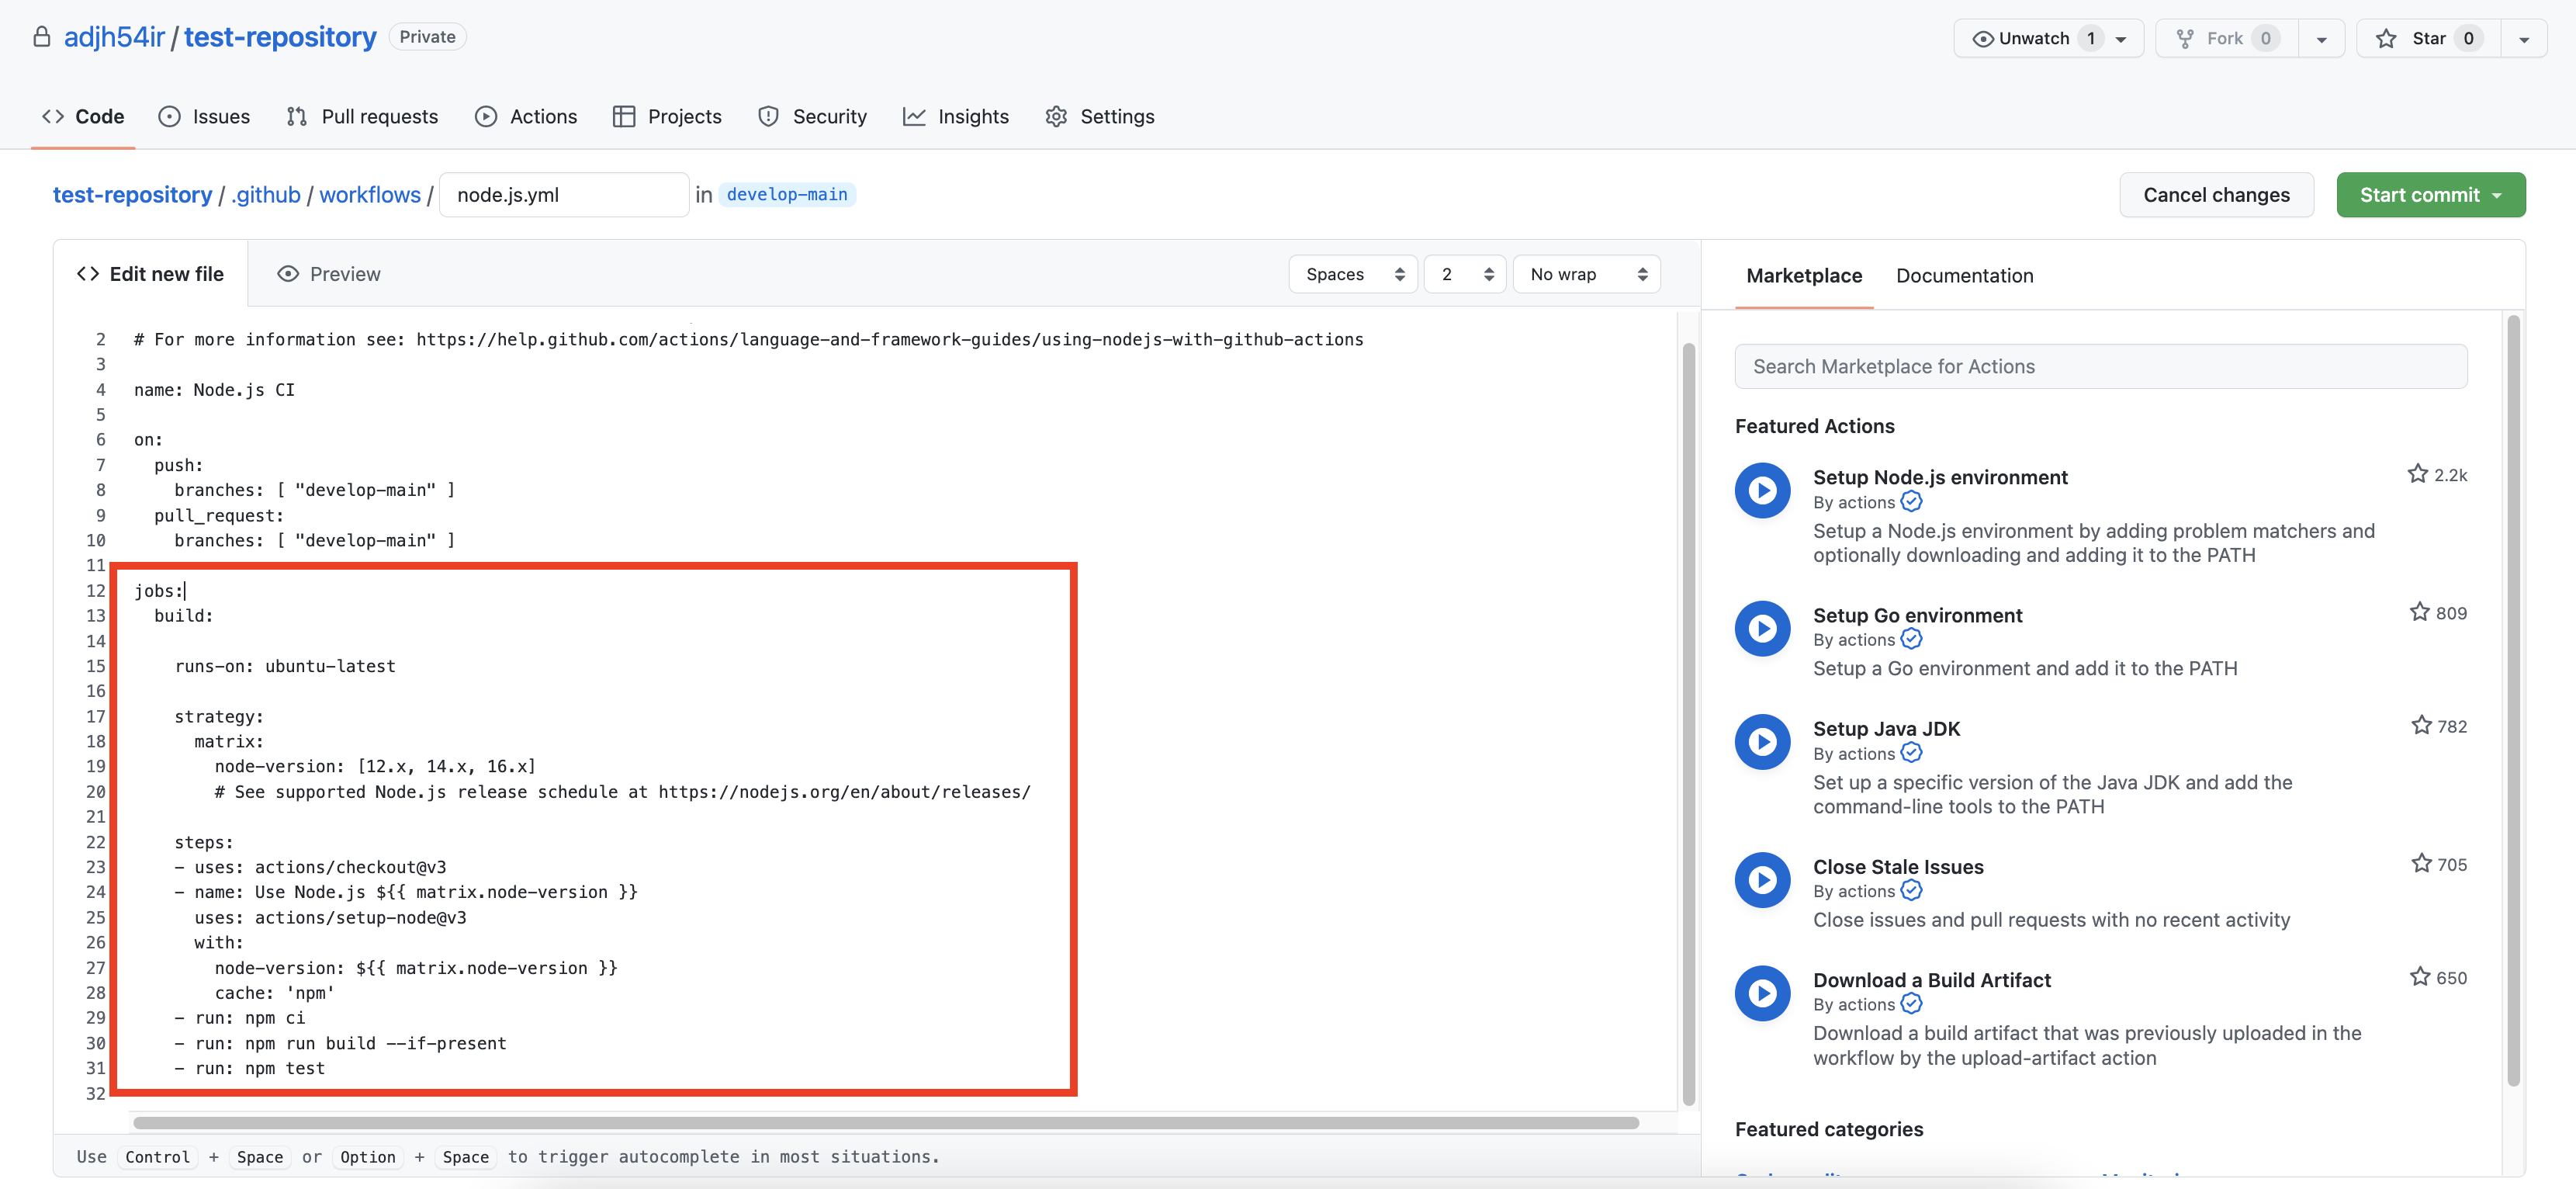
Task: Click the Close Stale Issues action icon
Action: pyautogui.click(x=1762, y=879)
